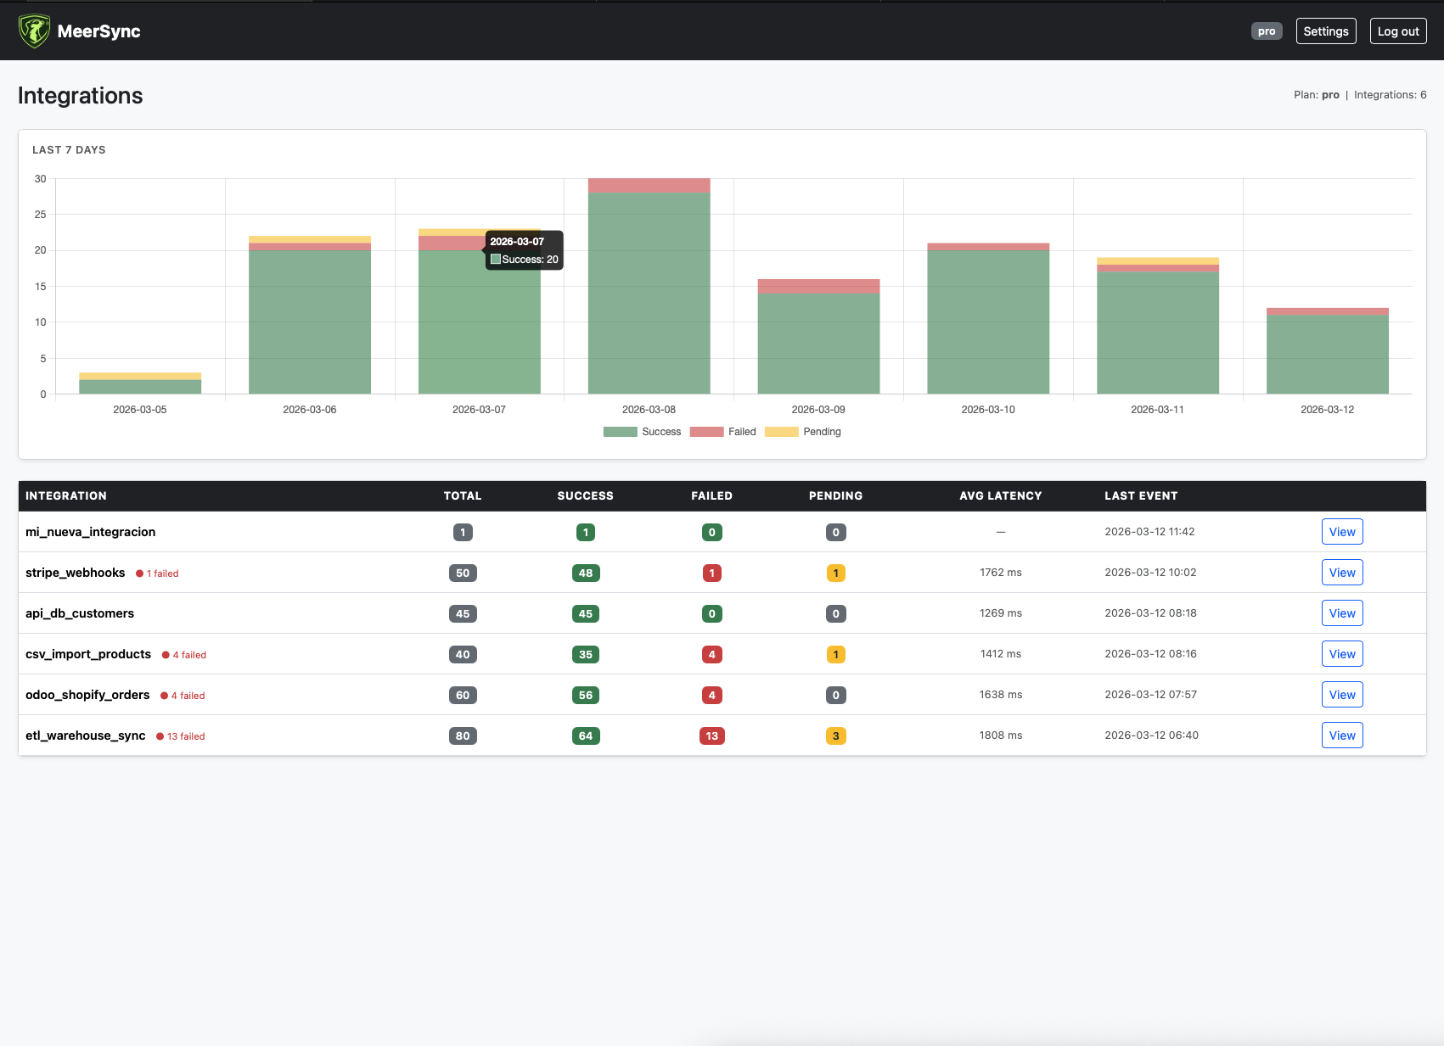Click the AVG LATENCY column header
This screenshot has height=1046, width=1444.
(1000, 495)
